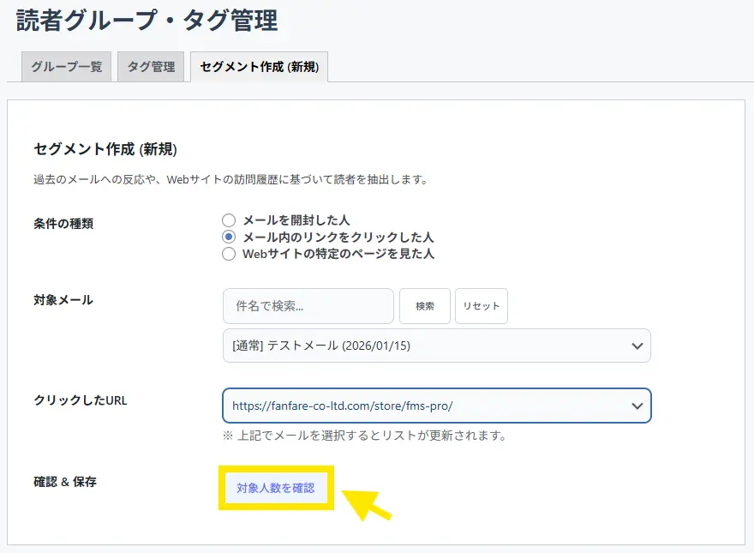The width and height of the screenshot is (754, 553).
Task: Click the 対象人数を確認 button
Action: click(275, 488)
